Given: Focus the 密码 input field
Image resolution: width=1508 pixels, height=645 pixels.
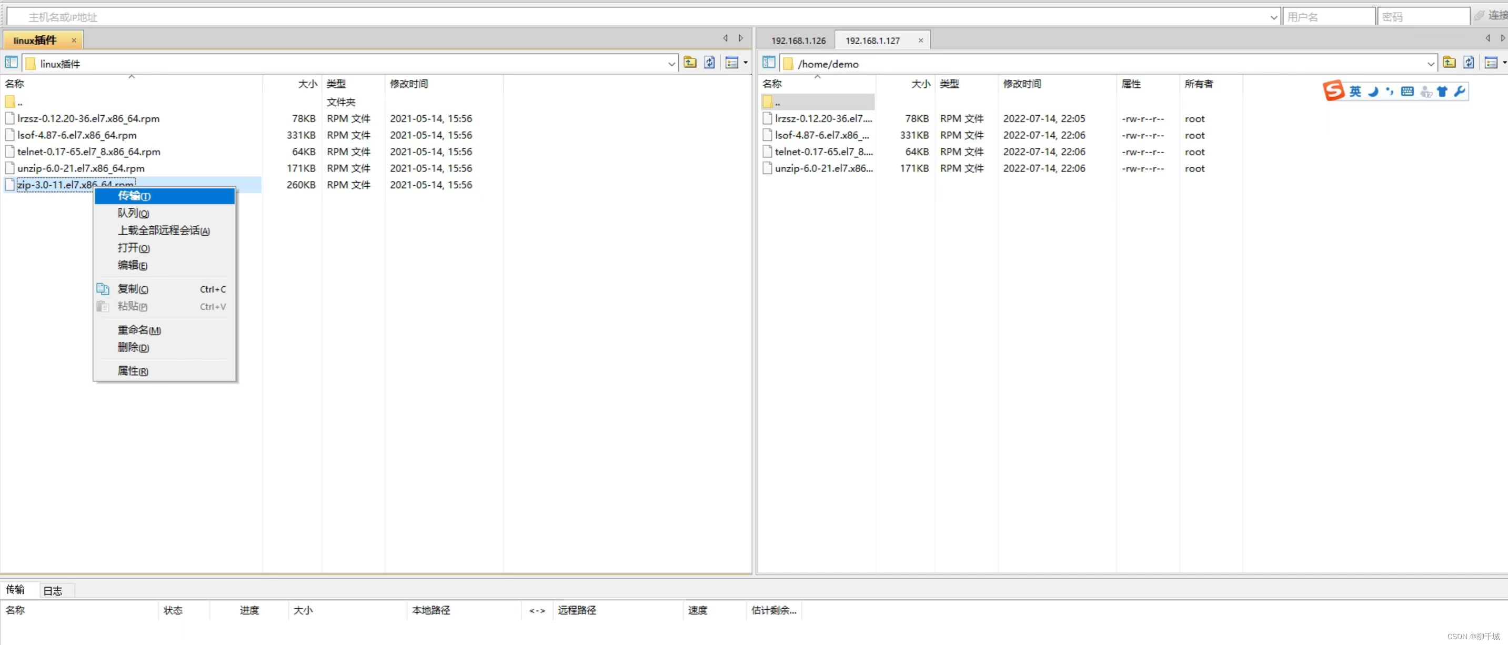Looking at the screenshot, I should point(1423,17).
